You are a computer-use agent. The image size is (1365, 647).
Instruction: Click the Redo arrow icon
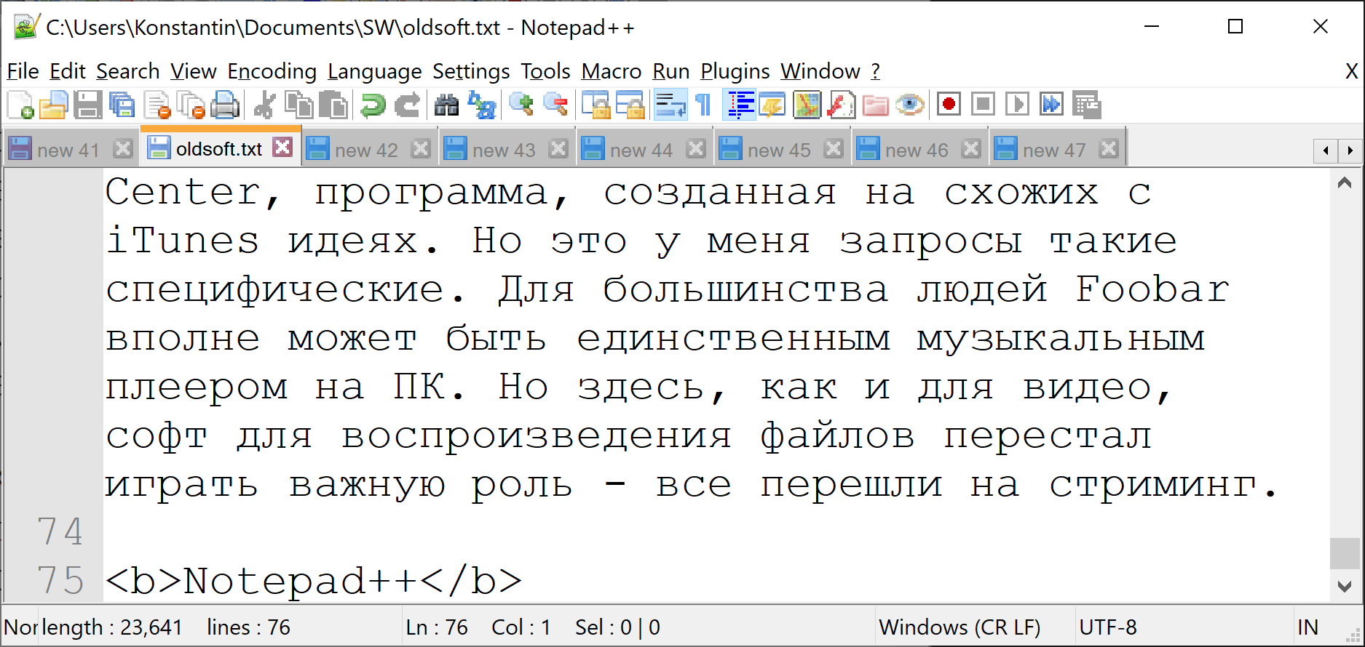point(407,105)
